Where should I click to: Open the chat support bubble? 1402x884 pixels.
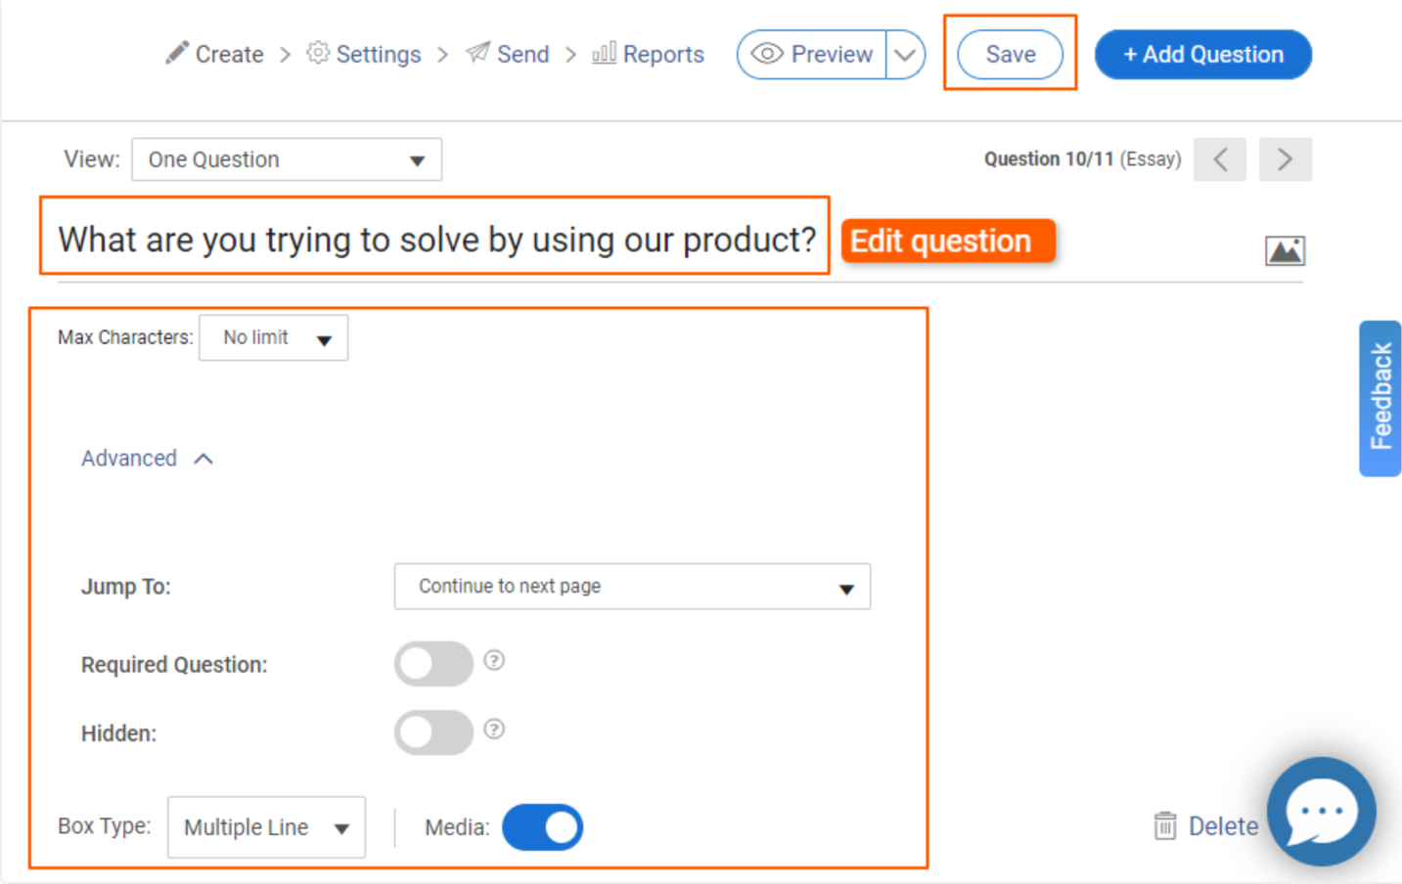click(x=1322, y=812)
